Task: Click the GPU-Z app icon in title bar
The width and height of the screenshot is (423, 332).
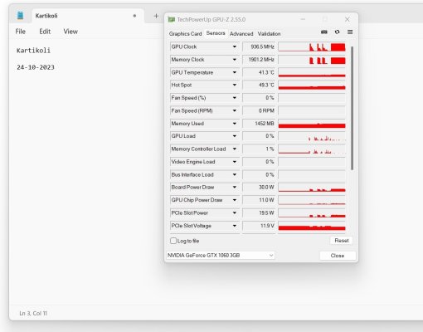Action: pos(172,19)
